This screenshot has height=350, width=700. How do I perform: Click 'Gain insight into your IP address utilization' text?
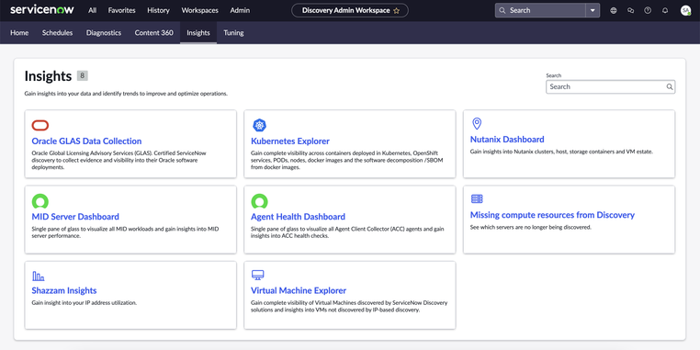pyautogui.click(x=84, y=302)
